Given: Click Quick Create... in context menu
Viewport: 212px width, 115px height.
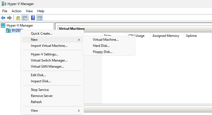Looking at the screenshot, I should [41, 34].
